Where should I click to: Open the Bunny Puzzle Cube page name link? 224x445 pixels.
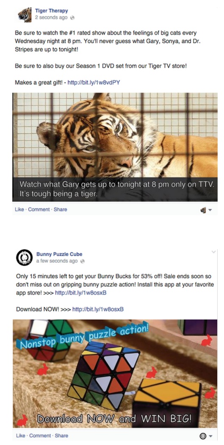click(x=59, y=254)
